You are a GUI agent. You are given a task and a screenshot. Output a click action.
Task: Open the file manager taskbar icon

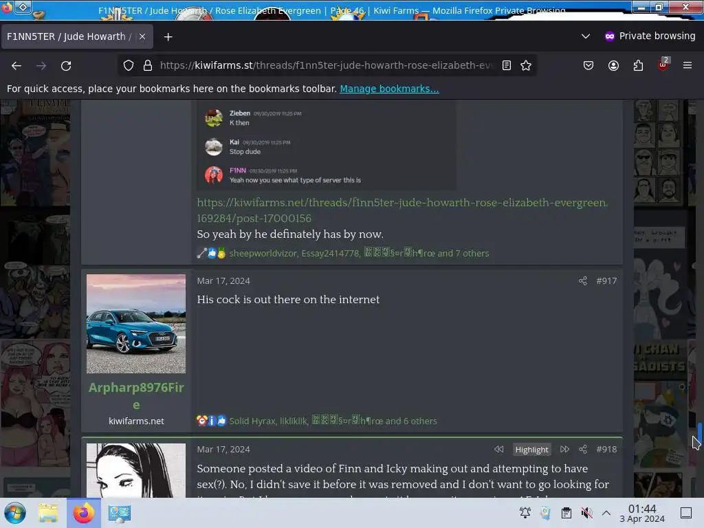tap(49, 513)
